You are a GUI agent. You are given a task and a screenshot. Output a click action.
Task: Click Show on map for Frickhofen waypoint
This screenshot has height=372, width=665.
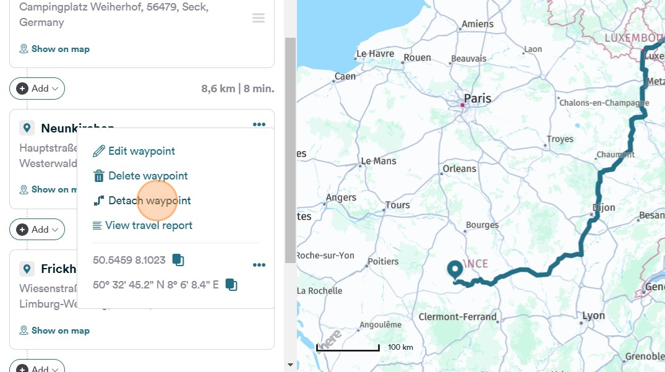(x=54, y=331)
